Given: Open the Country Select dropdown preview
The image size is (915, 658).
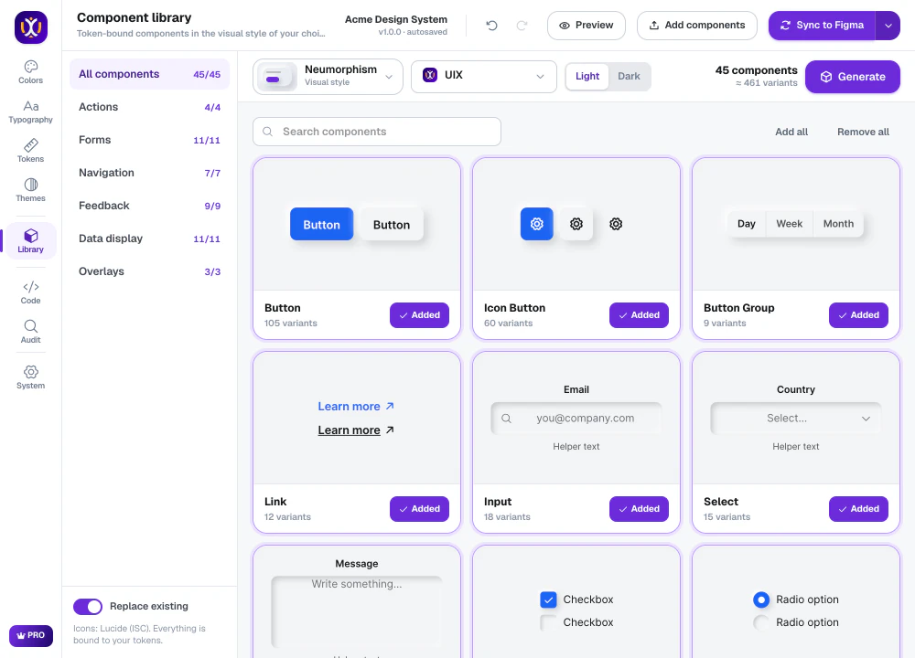Looking at the screenshot, I should click(796, 419).
